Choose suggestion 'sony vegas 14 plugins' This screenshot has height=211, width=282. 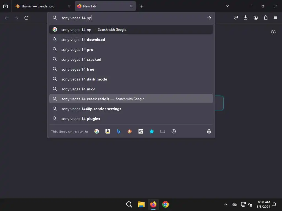pyautogui.click(x=131, y=119)
